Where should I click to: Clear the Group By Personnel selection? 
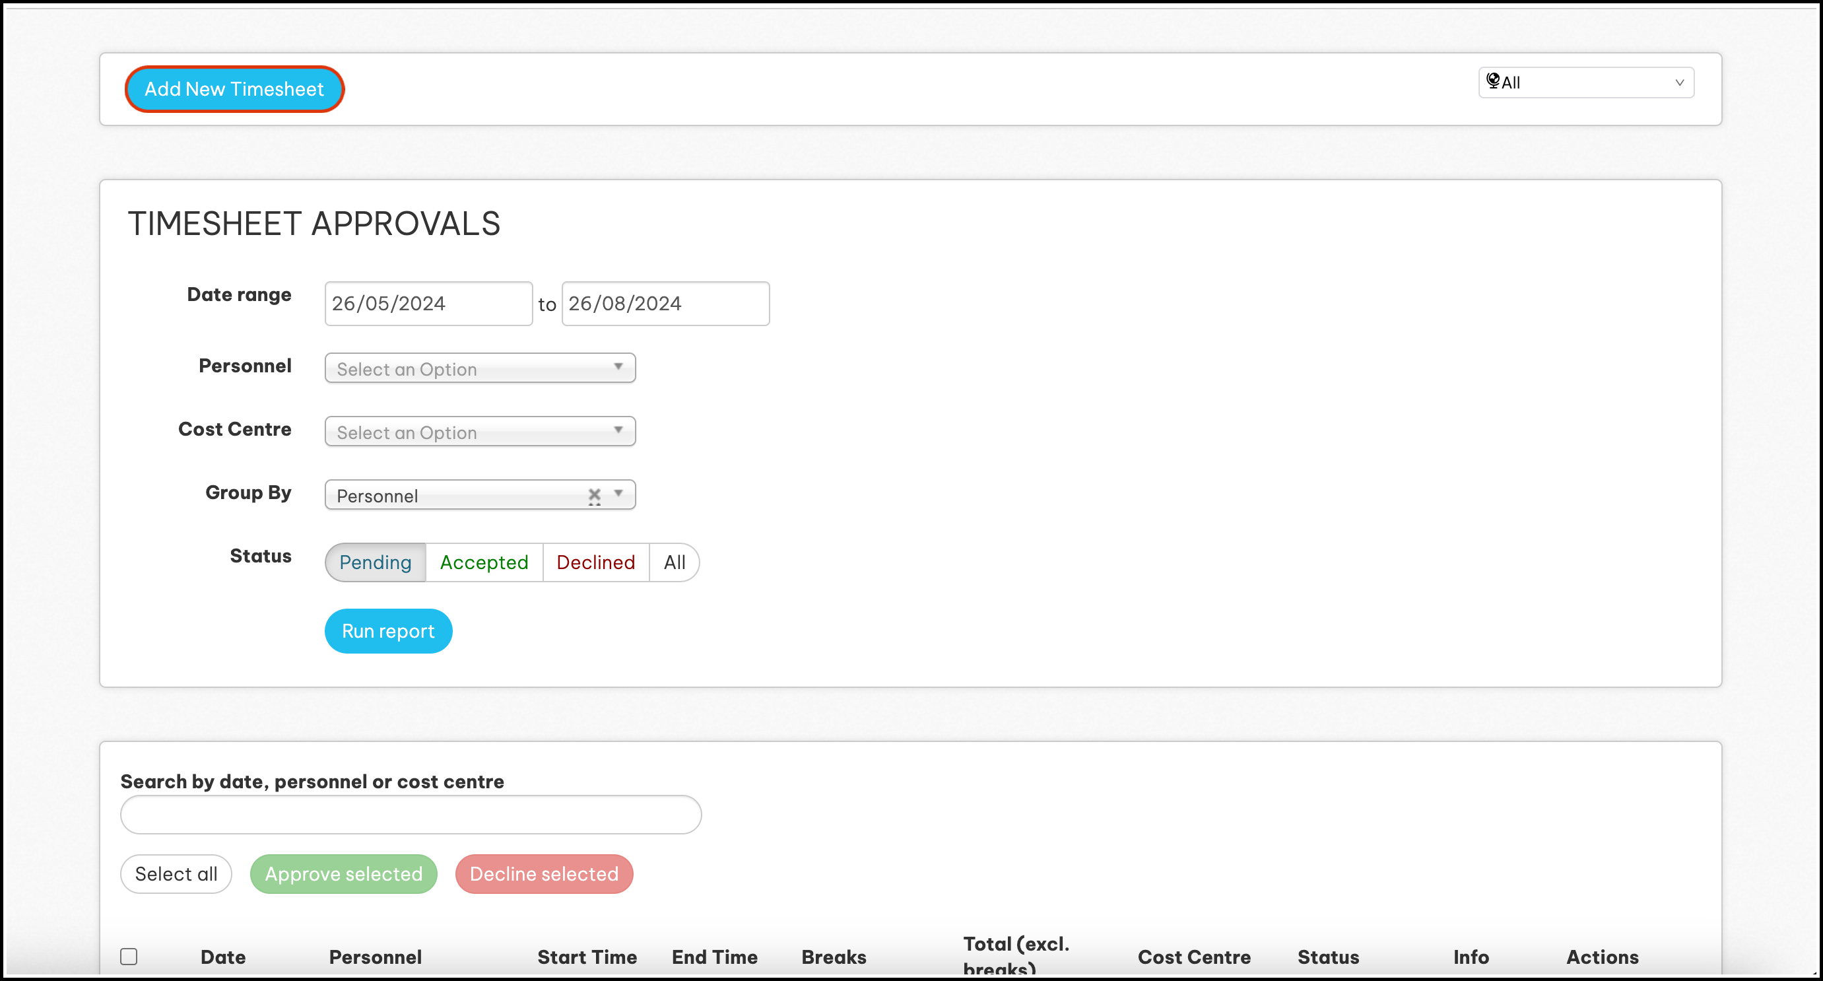click(595, 494)
